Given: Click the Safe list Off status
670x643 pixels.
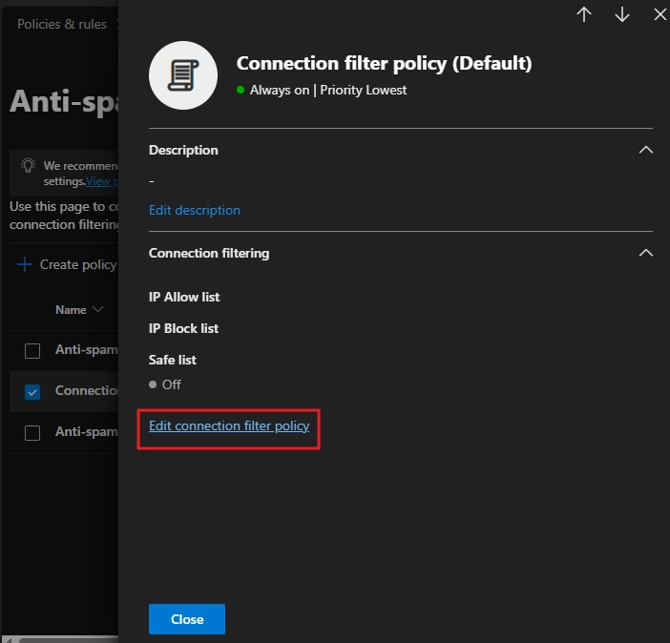Looking at the screenshot, I should point(165,384).
